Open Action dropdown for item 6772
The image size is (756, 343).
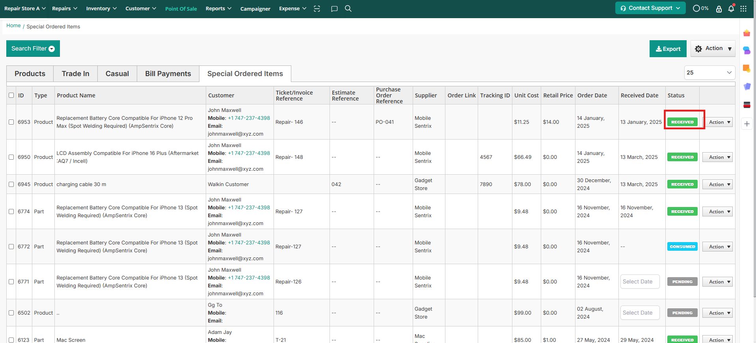(x=717, y=247)
